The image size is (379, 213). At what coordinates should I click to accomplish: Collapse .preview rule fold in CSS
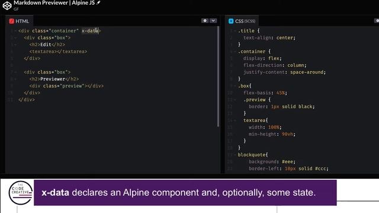pos(235,100)
